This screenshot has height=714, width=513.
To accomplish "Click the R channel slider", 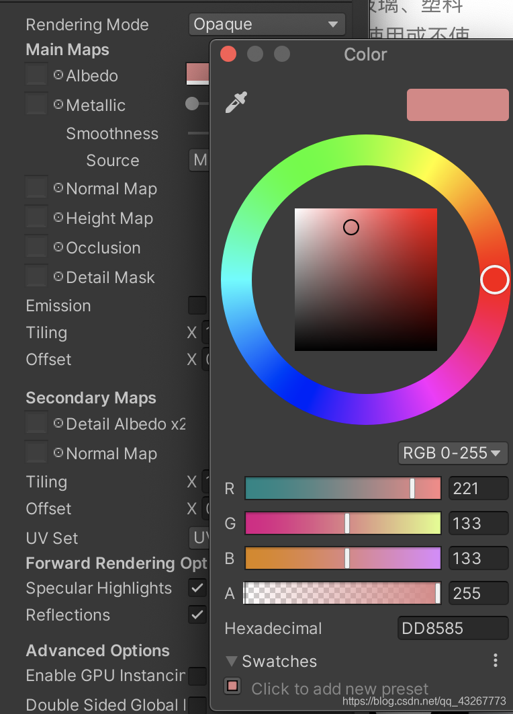I will tap(343, 488).
